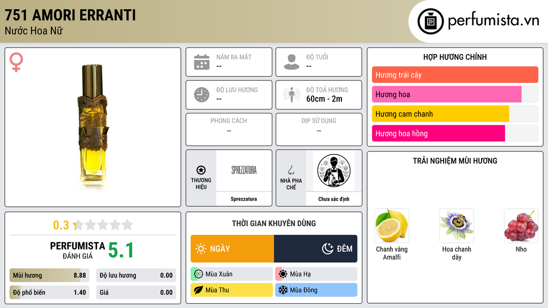The height and width of the screenshot is (308, 548).
Task: Select the Hoa chanh dây flower image
Action: click(456, 226)
